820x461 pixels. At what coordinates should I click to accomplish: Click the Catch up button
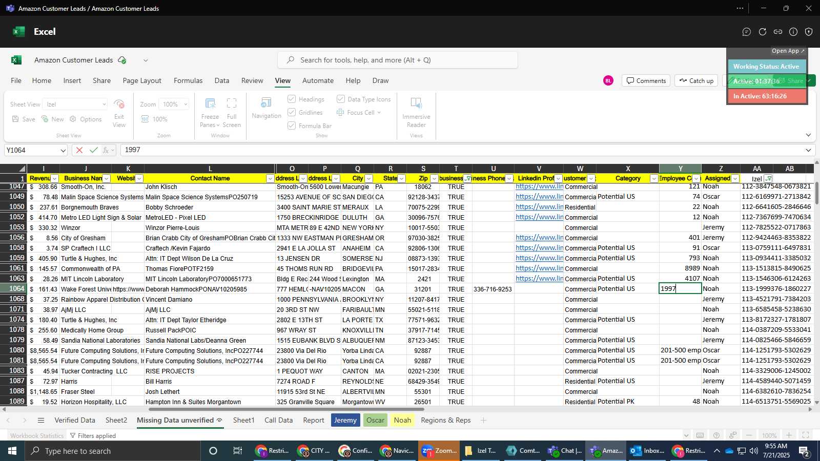[696, 80]
